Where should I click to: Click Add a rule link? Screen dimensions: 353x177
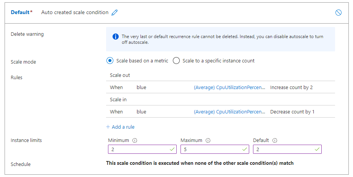coord(123,127)
